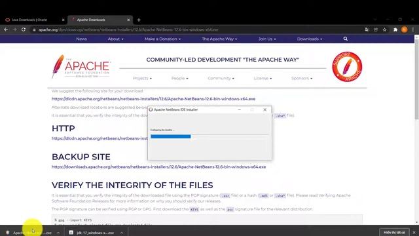Image resolution: width=419 pixels, height=236 pixels.
Task: Expand the Join Us dropdown
Action: point(267,39)
